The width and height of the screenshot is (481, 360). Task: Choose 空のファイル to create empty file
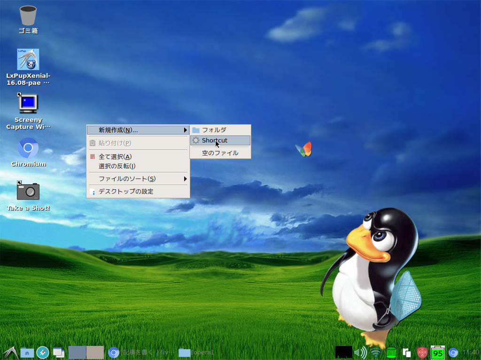coord(220,153)
